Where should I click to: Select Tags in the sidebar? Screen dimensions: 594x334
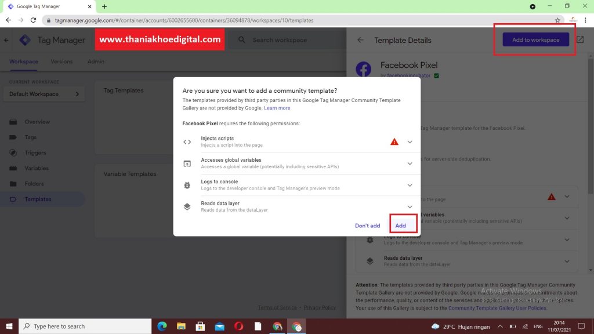pyautogui.click(x=30, y=137)
